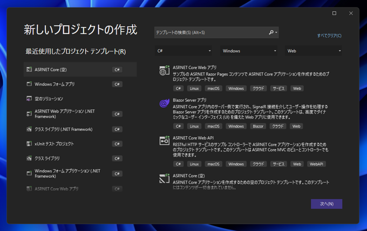
Task: Click the Windows フォーム アプリケーション (.NET Framework) icon
Action: [x=29, y=173]
